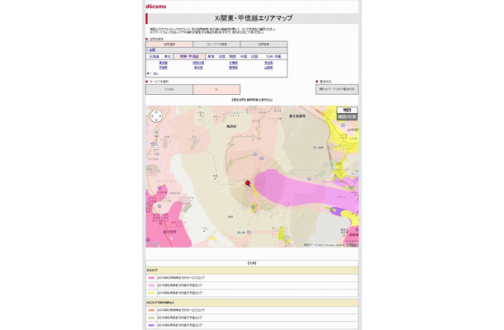Click the Xi関東・甲信越エリアマップ heading
The image size is (504, 330).
(254, 18)
